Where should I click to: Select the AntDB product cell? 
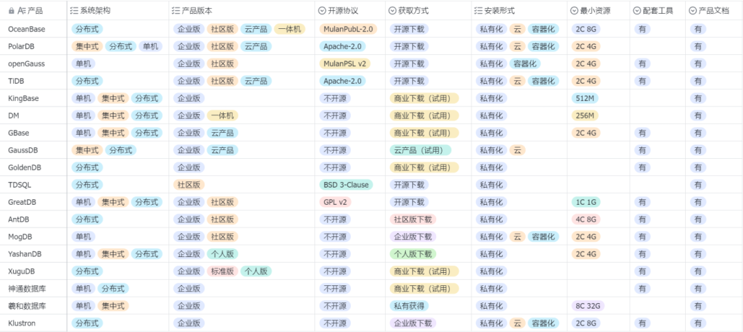(x=34, y=219)
